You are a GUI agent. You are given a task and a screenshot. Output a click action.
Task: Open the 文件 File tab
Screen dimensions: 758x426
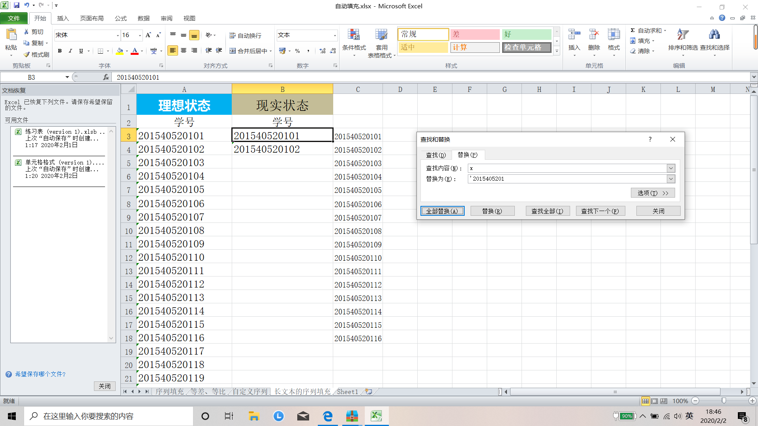[14, 18]
